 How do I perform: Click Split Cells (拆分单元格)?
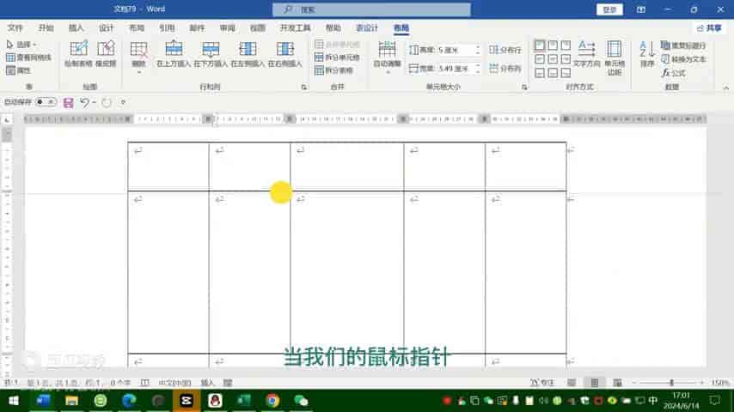pyautogui.click(x=338, y=58)
